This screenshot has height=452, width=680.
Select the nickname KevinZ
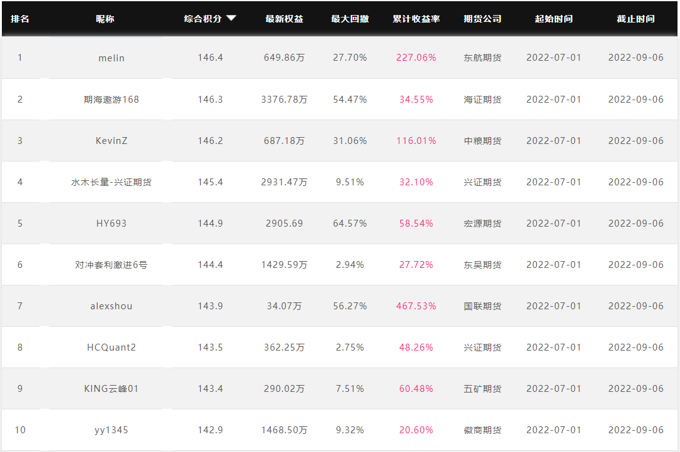(111, 141)
